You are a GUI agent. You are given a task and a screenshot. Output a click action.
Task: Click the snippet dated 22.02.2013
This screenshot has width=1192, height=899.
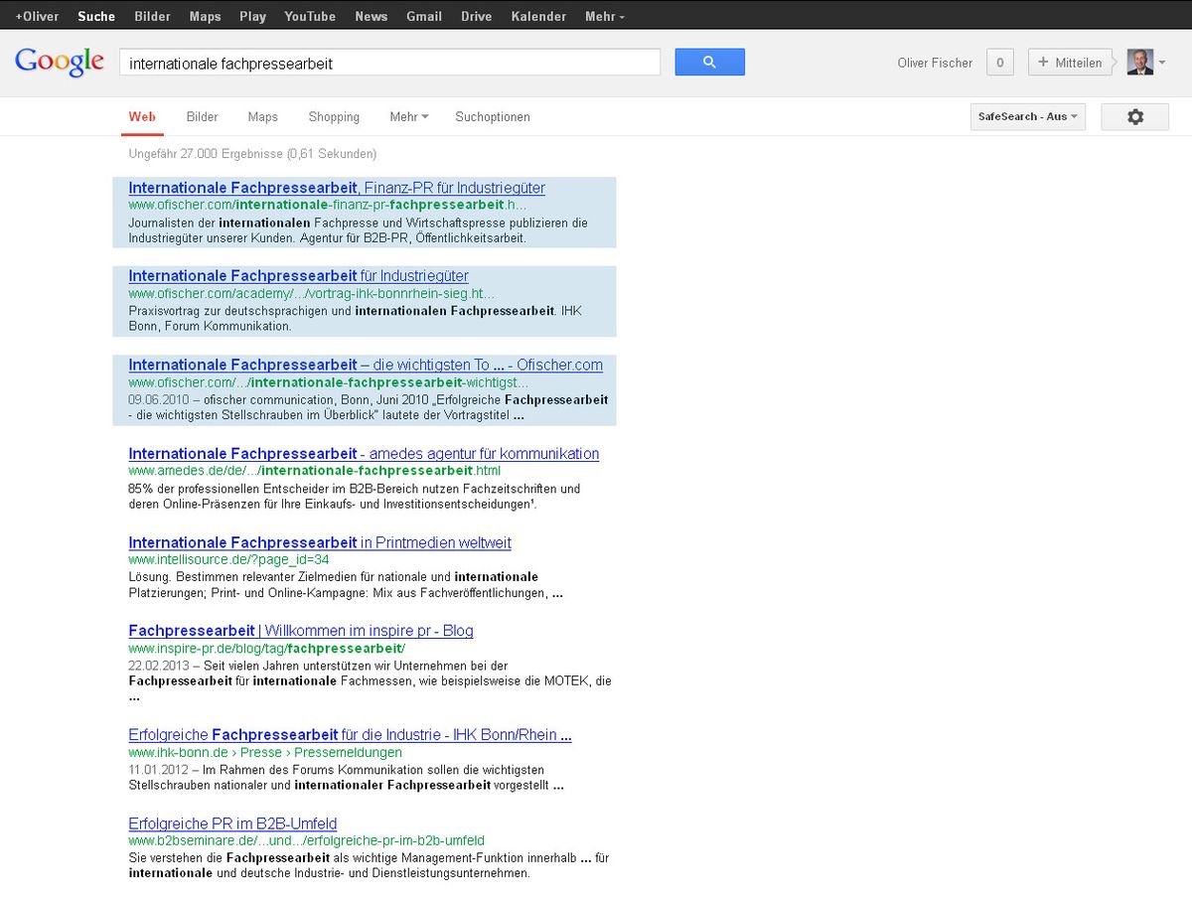click(370, 680)
